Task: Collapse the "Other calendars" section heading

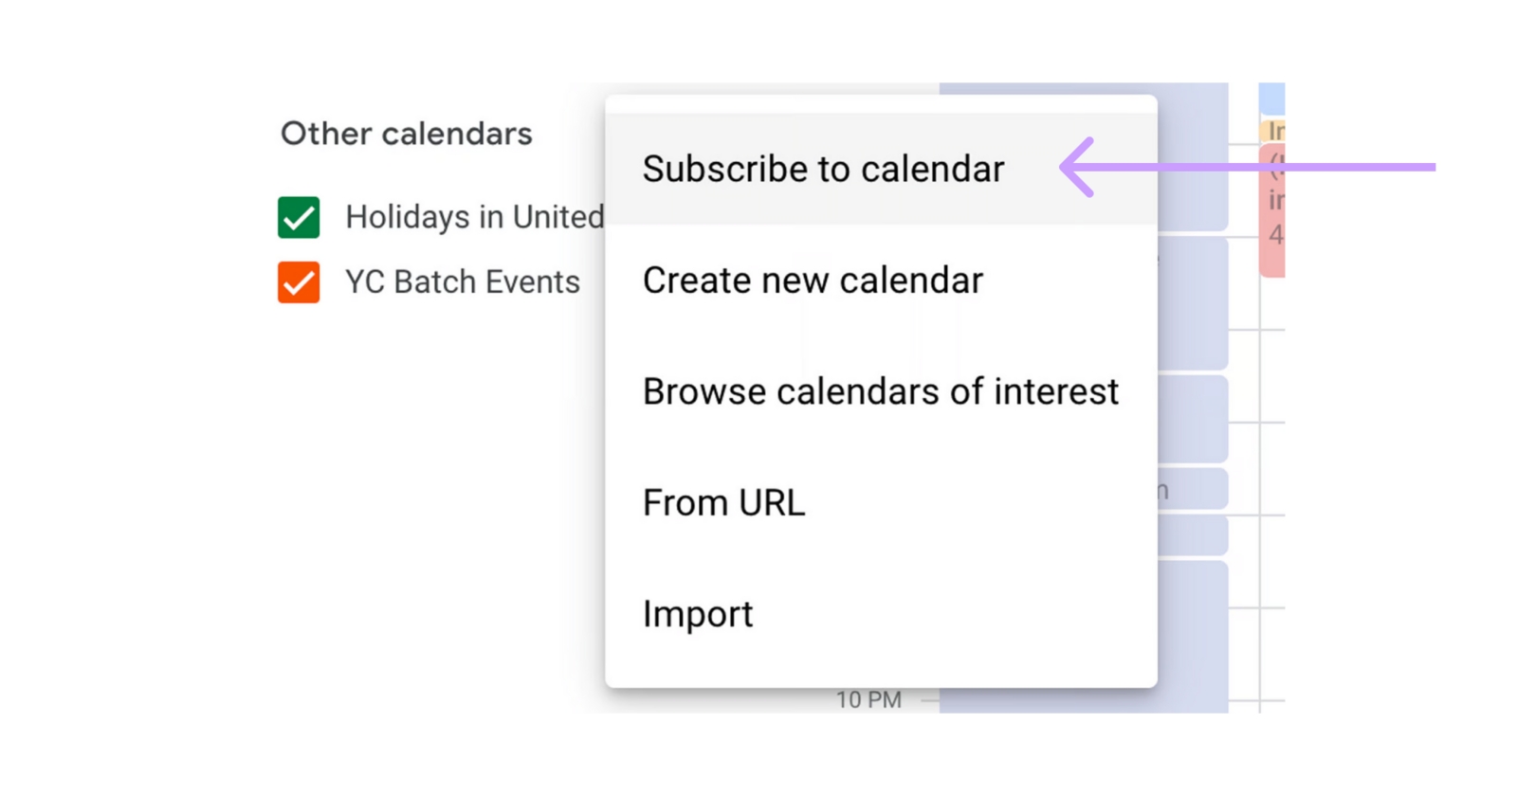Action: coord(406,134)
